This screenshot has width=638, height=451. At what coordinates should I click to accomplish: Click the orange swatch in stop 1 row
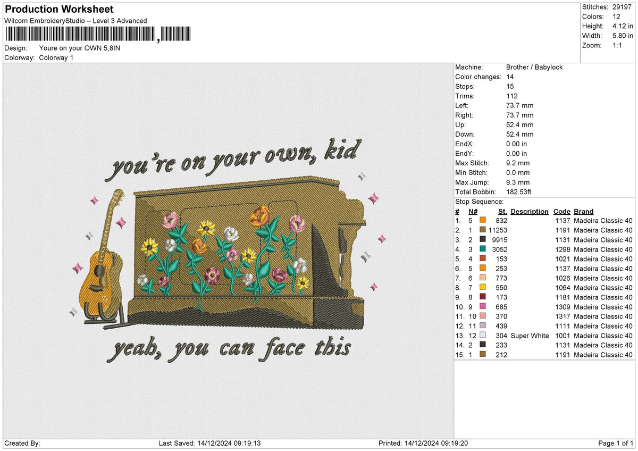point(483,220)
